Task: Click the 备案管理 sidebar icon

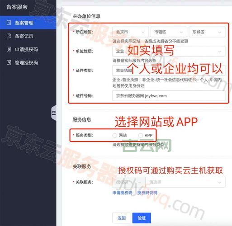Action: tap(9, 23)
